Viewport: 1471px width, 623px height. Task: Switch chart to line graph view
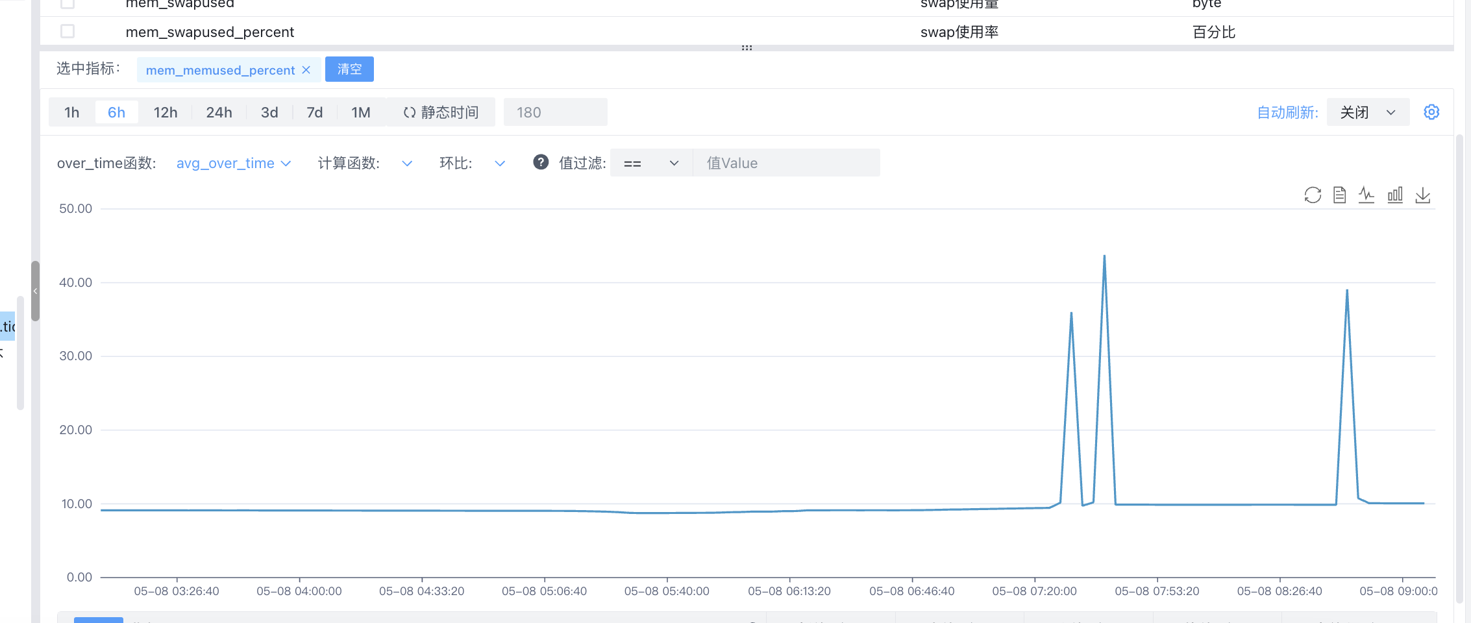[x=1366, y=195]
